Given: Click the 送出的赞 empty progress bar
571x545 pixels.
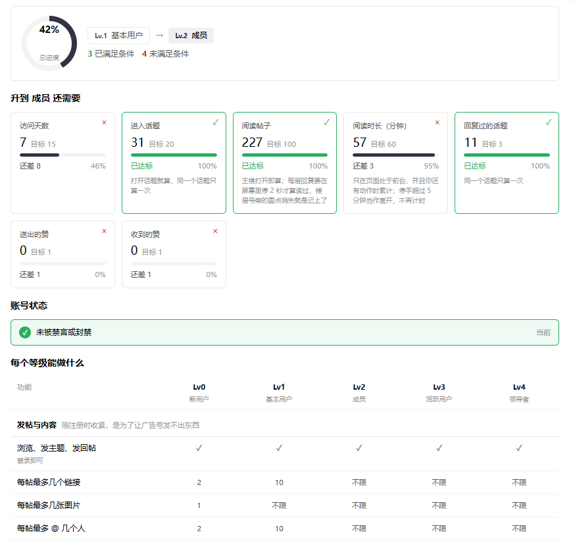Looking at the screenshot, I should coord(62,263).
